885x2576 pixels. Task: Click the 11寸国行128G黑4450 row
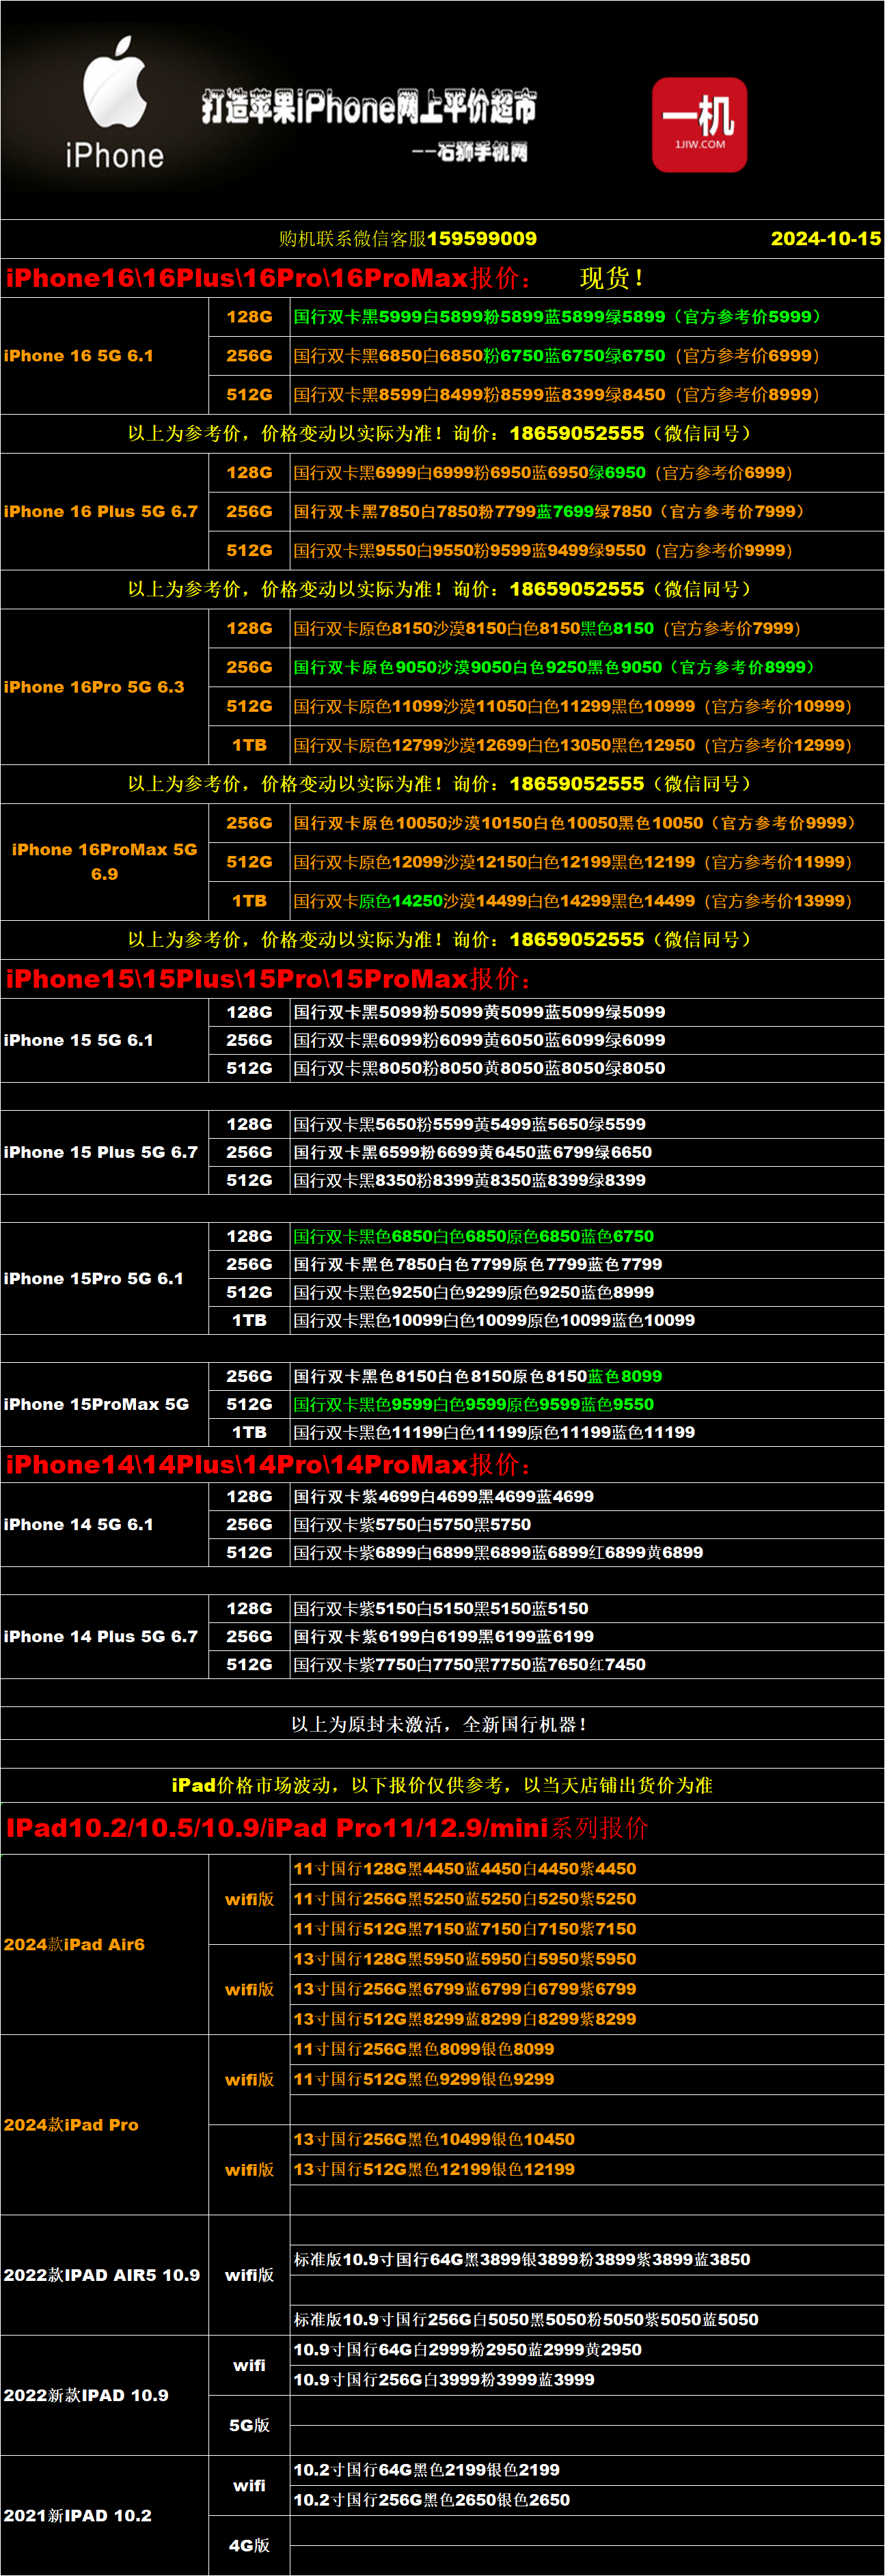click(587, 1869)
